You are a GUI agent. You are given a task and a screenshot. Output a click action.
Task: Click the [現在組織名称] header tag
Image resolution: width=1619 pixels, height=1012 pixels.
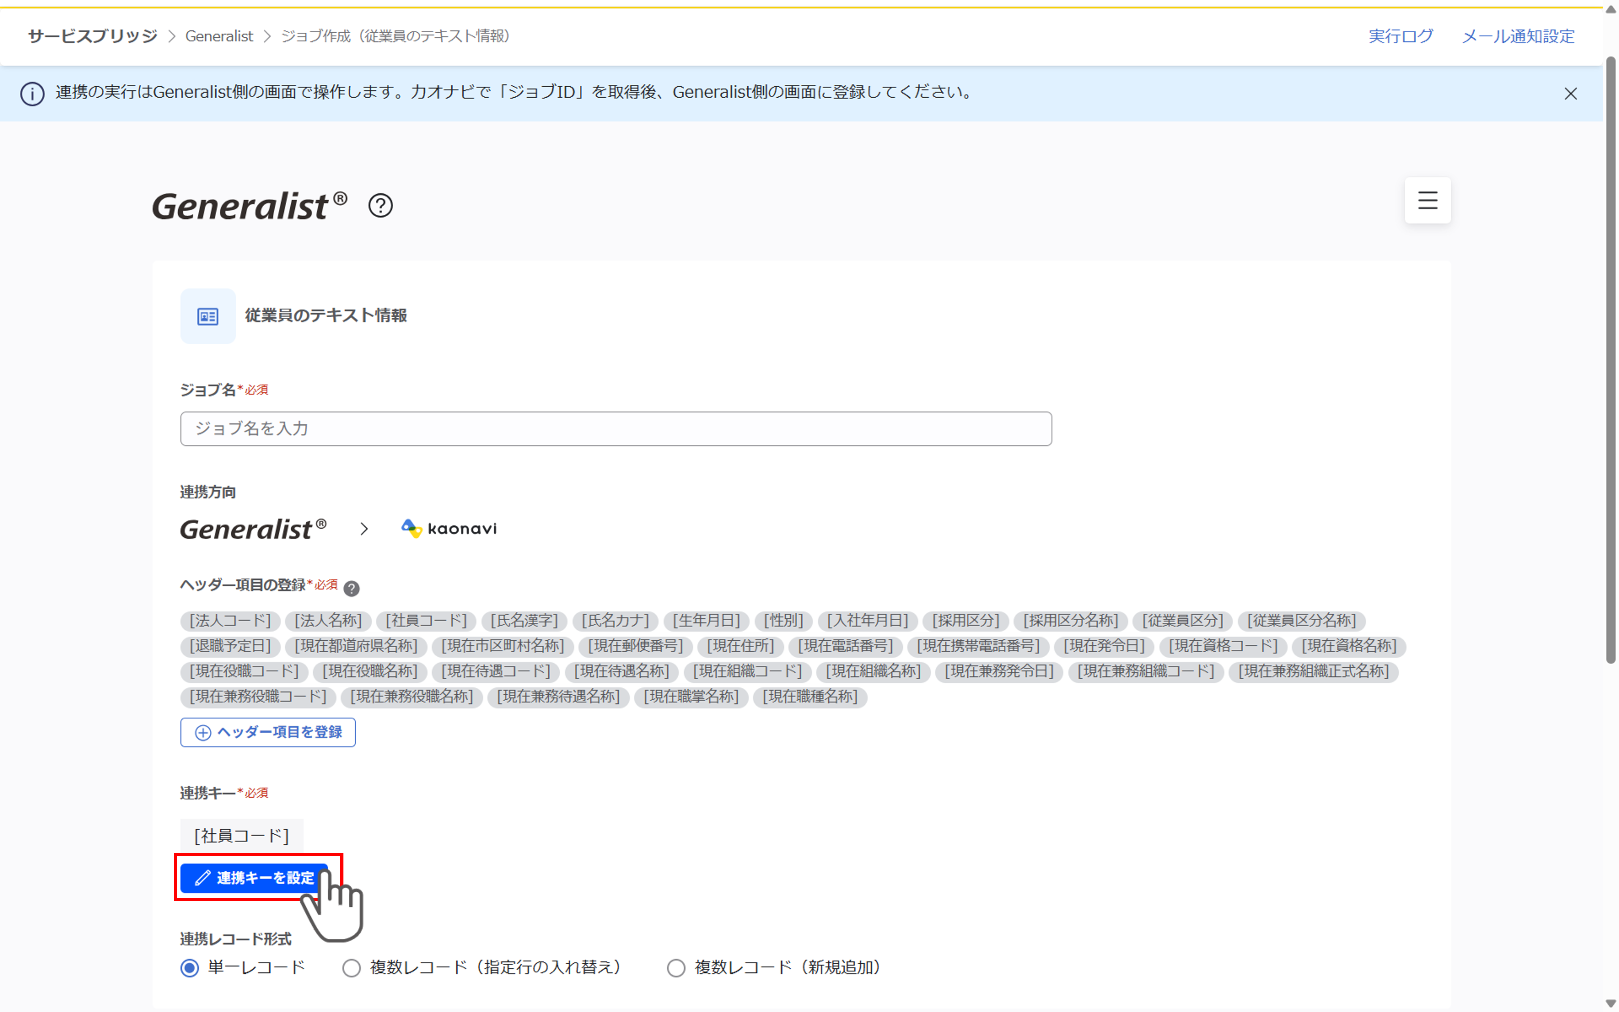point(874,672)
